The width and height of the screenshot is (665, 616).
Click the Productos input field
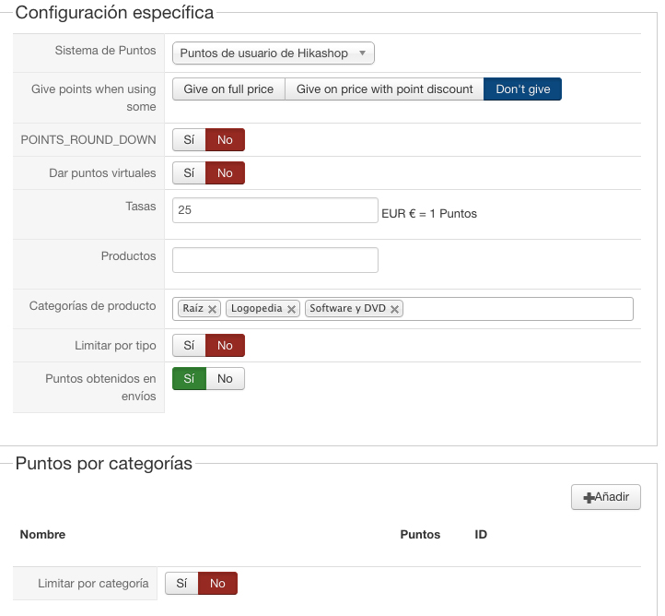[274, 260]
